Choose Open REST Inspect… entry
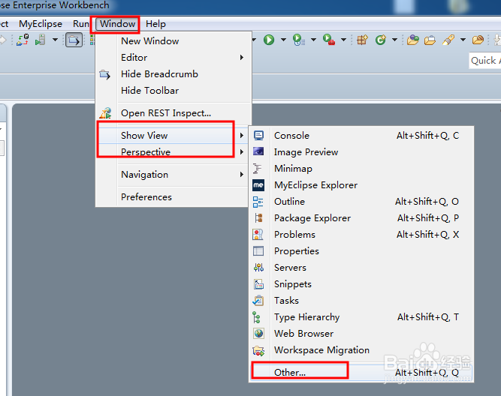This screenshot has height=396, width=501. [174, 113]
